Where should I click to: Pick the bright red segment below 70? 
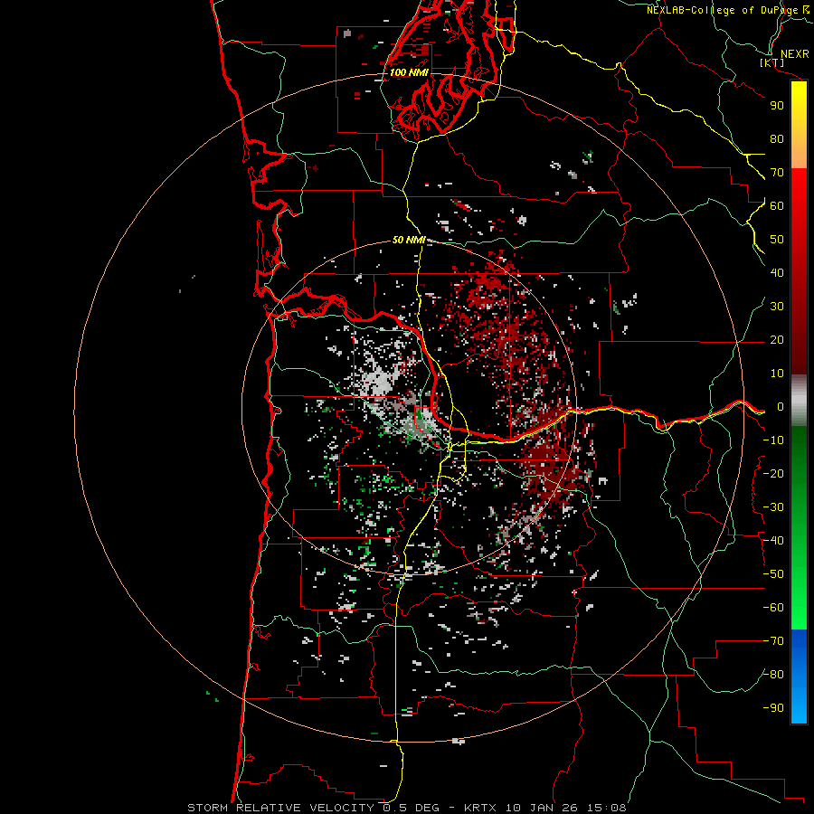click(799, 187)
